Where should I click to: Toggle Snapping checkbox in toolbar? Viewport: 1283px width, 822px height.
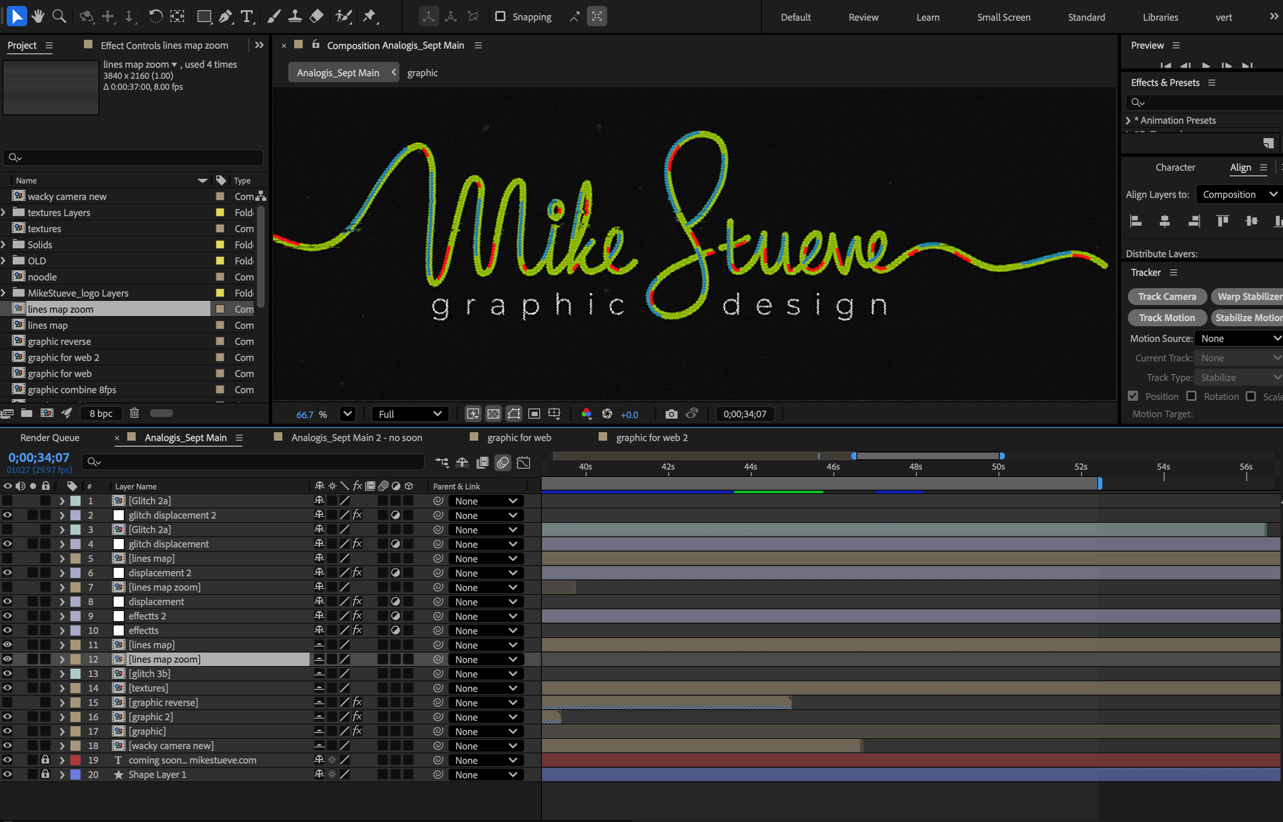tap(500, 17)
